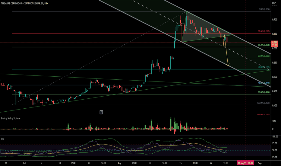This screenshot has width=281, height=166.
Task: Click RSI axis value 25.00
Action: [275, 157]
